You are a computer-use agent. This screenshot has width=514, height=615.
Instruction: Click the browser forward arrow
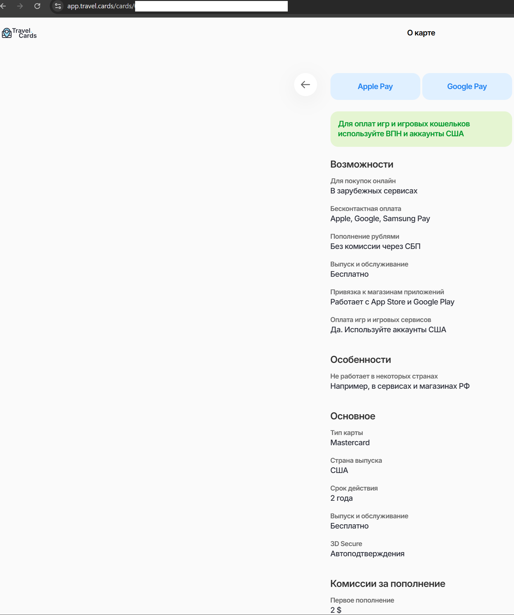[x=20, y=6]
